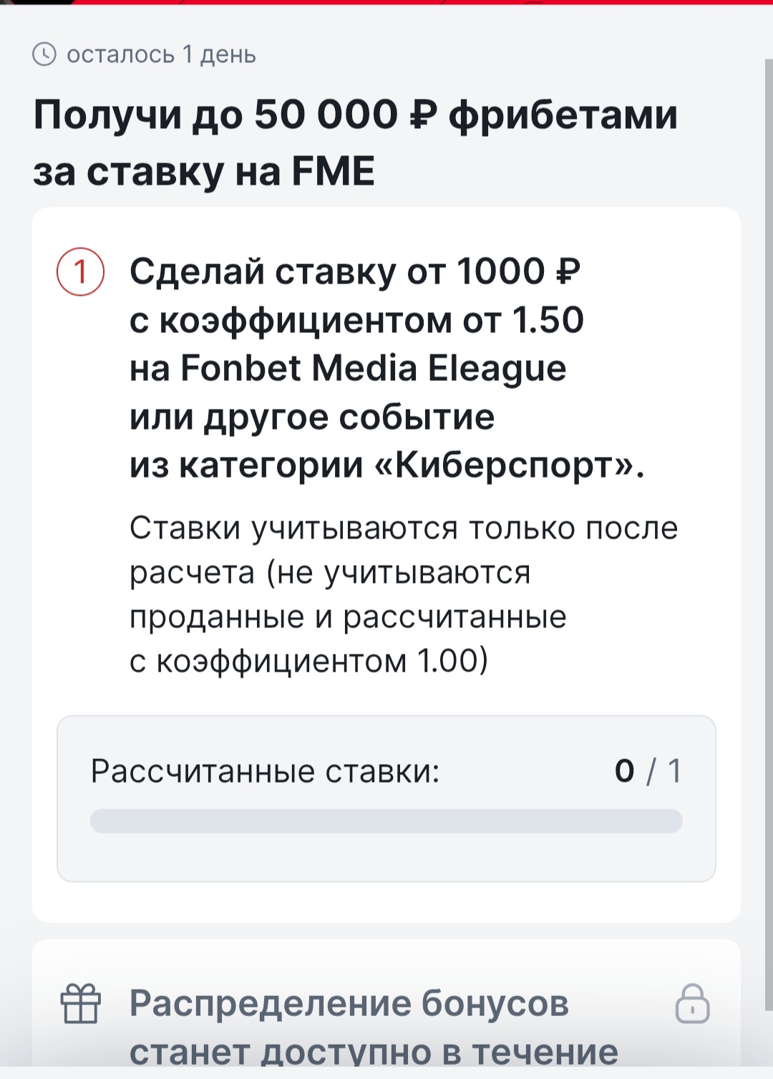Tap the ruble sign in the main headline

(423, 115)
